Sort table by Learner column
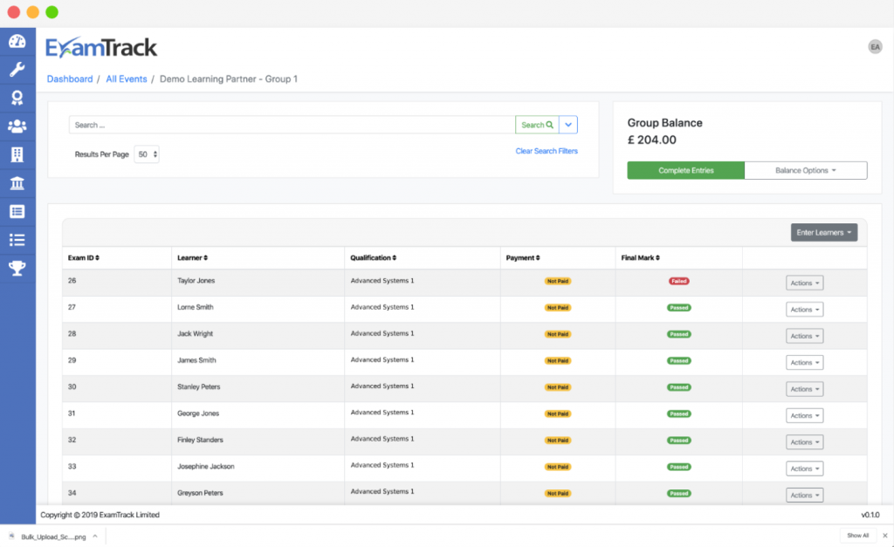The height and width of the screenshot is (547, 894). pyautogui.click(x=192, y=258)
